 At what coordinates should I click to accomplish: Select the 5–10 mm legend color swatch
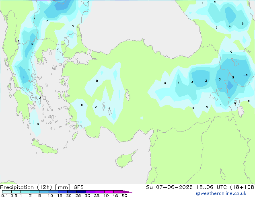[44, 192]
